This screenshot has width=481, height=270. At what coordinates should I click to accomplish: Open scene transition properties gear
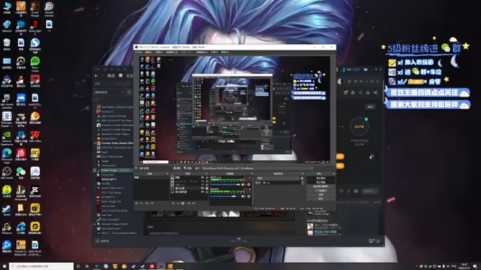click(x=302, y=178)
